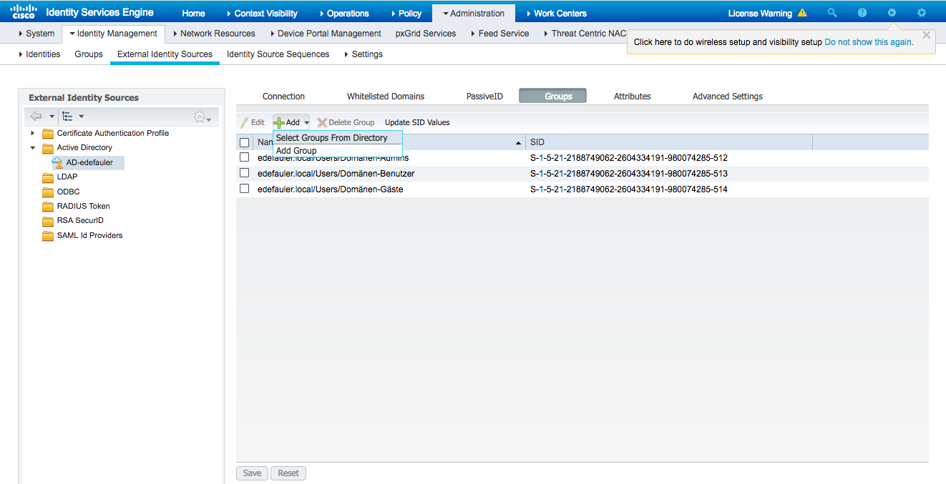Viewport: 946px width, 484px height.
Task: Click the Reset button
Action: pos(288,473)
